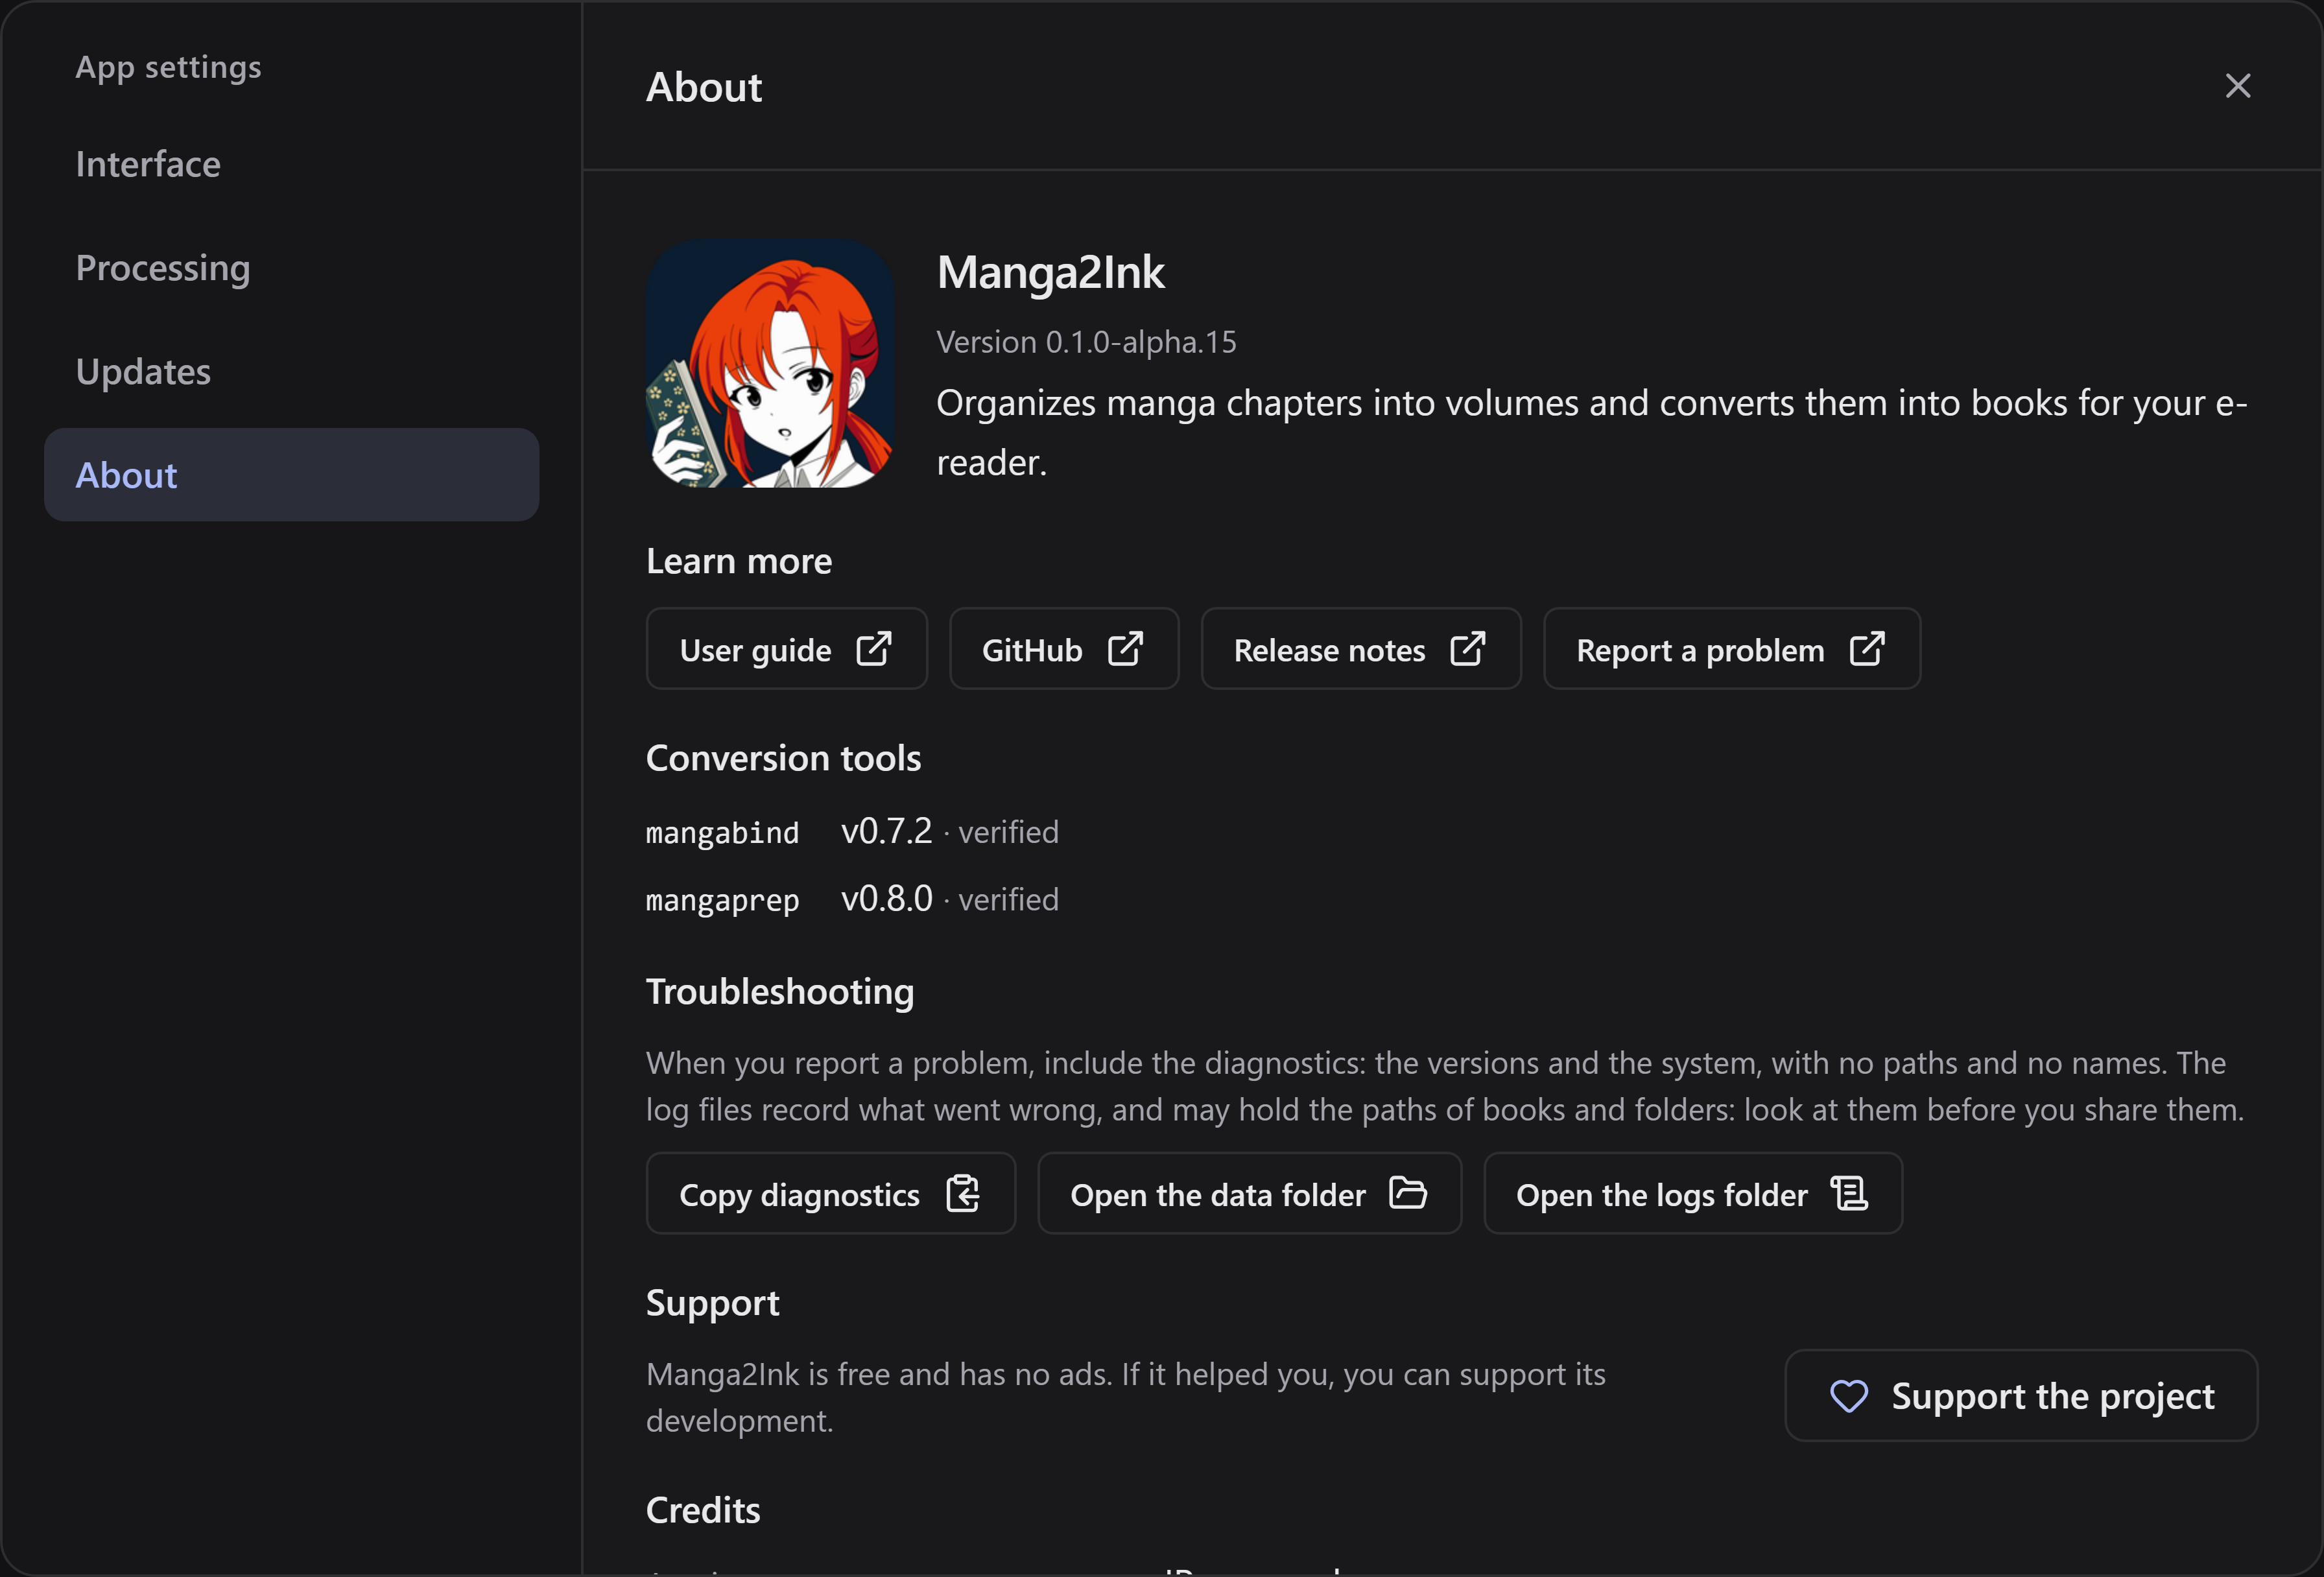Click the external-link icon on User guide
Screen dimensions: 2324x1577
click(873, 649)
